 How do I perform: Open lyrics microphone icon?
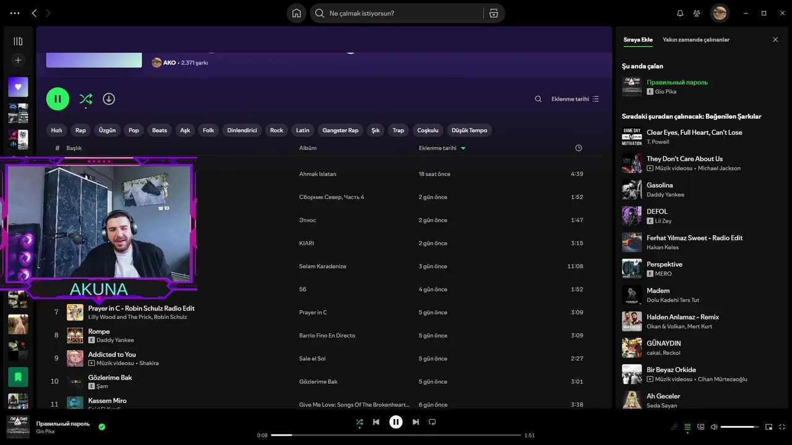(674, 427)
